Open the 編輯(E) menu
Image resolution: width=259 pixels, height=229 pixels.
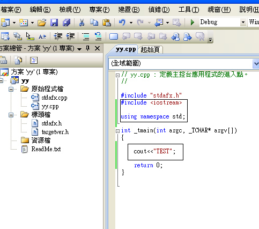40,10
